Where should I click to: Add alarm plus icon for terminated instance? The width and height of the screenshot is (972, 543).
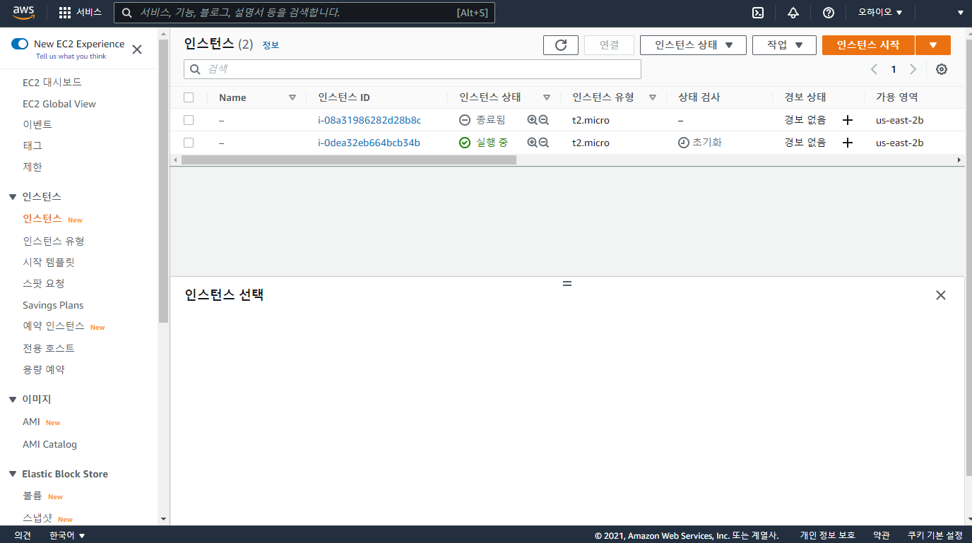[x=848, y=120]
